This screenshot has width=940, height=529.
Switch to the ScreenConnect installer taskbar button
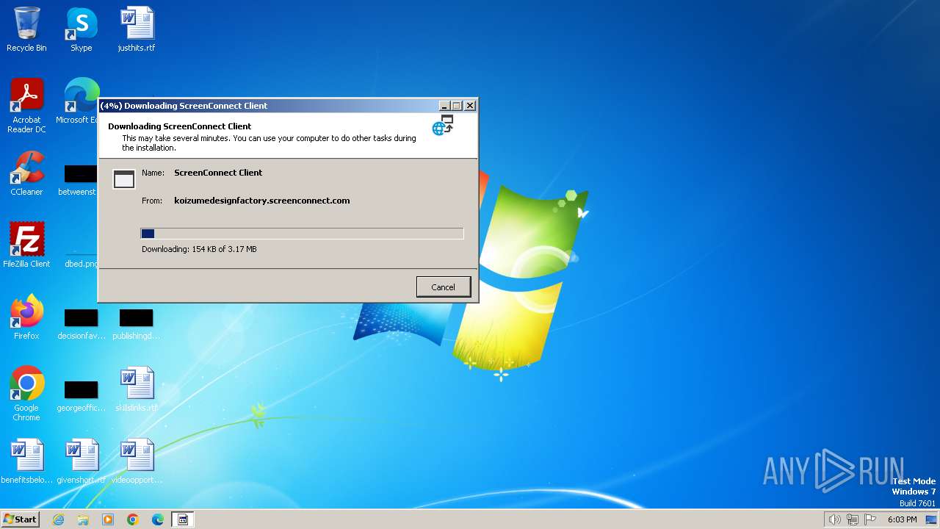click(x=183, y=519)
